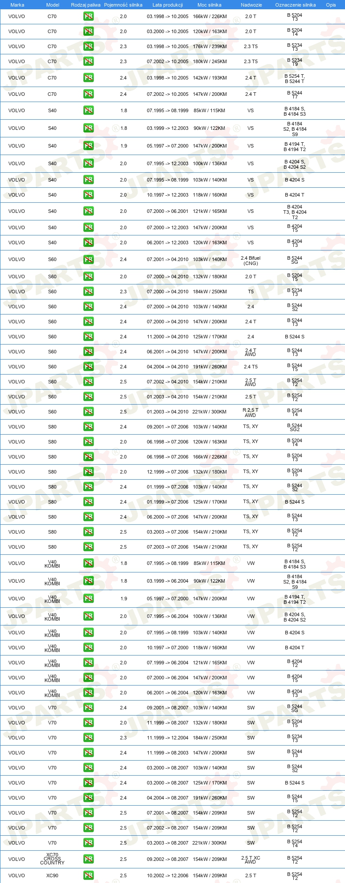Select the '142kW / 193KM' power cell

210,78
